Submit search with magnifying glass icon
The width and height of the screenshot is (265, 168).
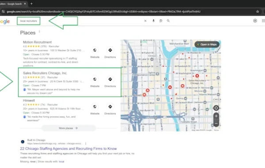[168, 21]
